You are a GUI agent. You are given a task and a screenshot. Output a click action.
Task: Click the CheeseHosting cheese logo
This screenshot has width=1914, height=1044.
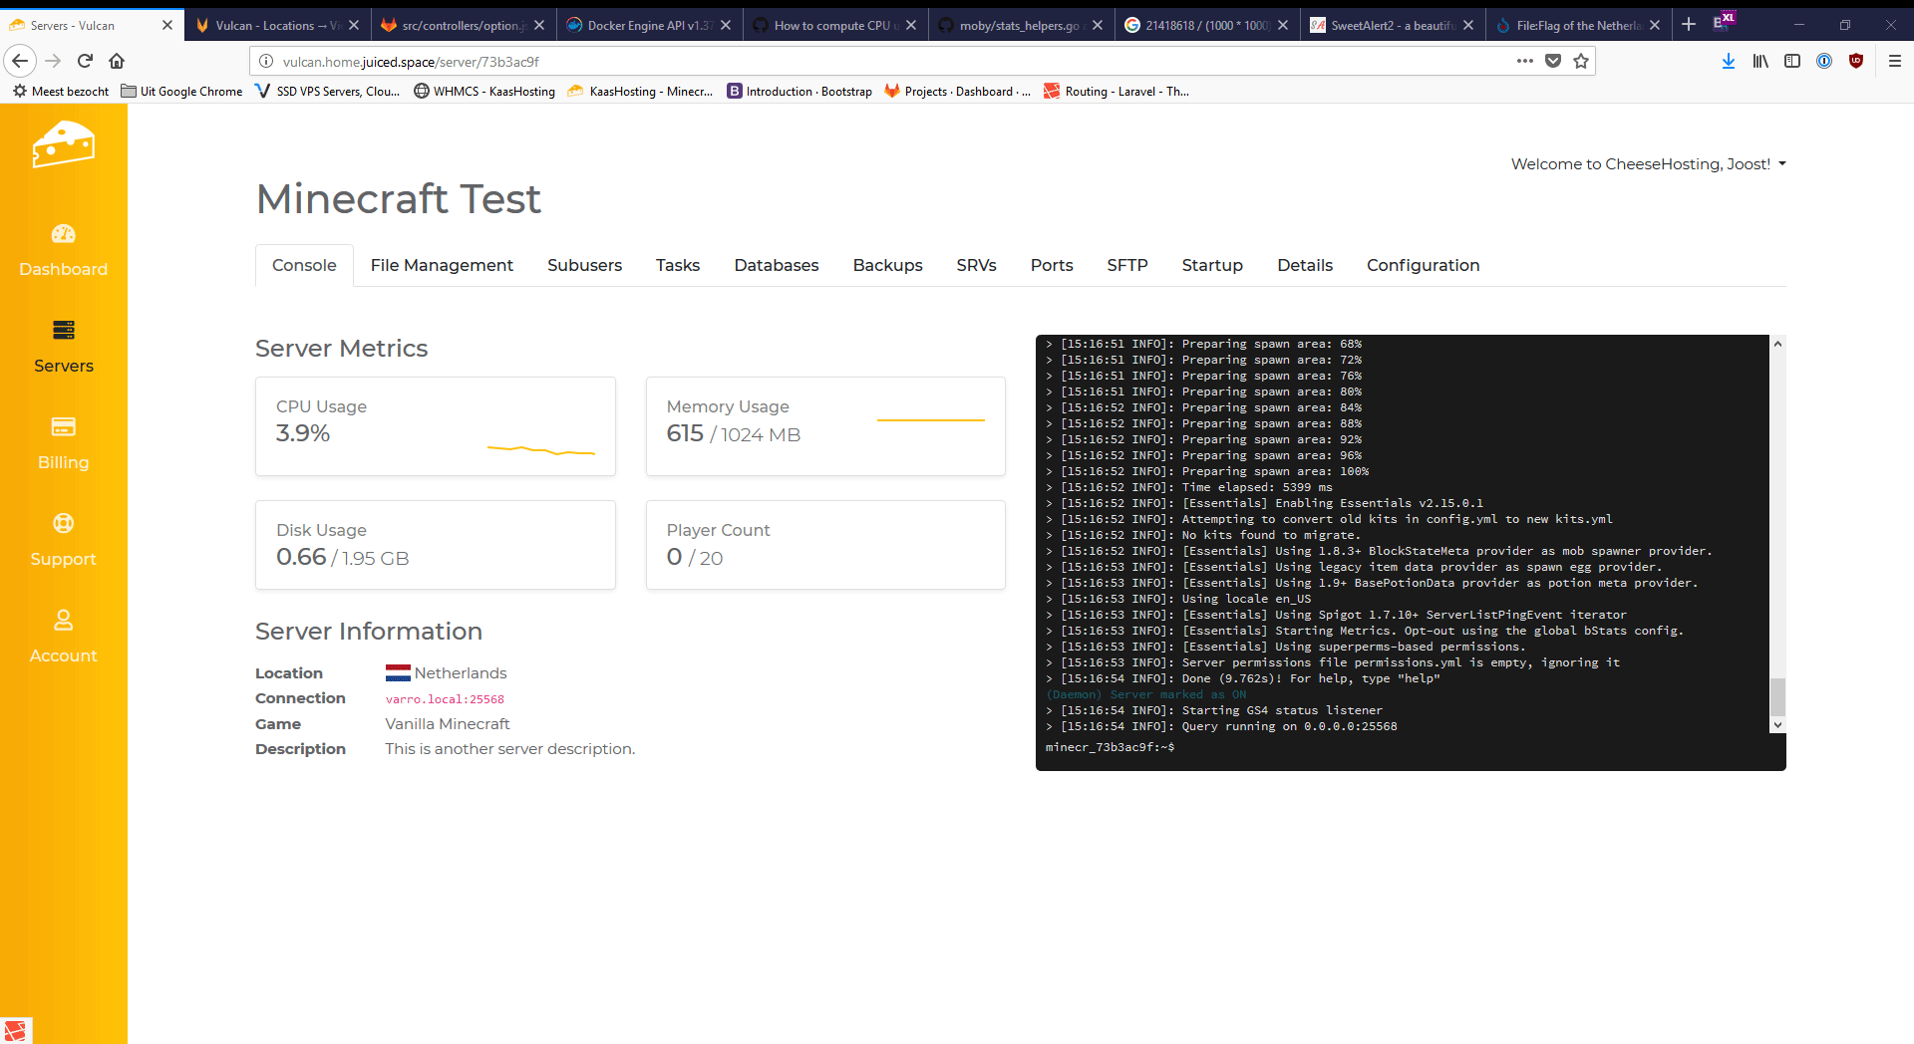point(63,144)
